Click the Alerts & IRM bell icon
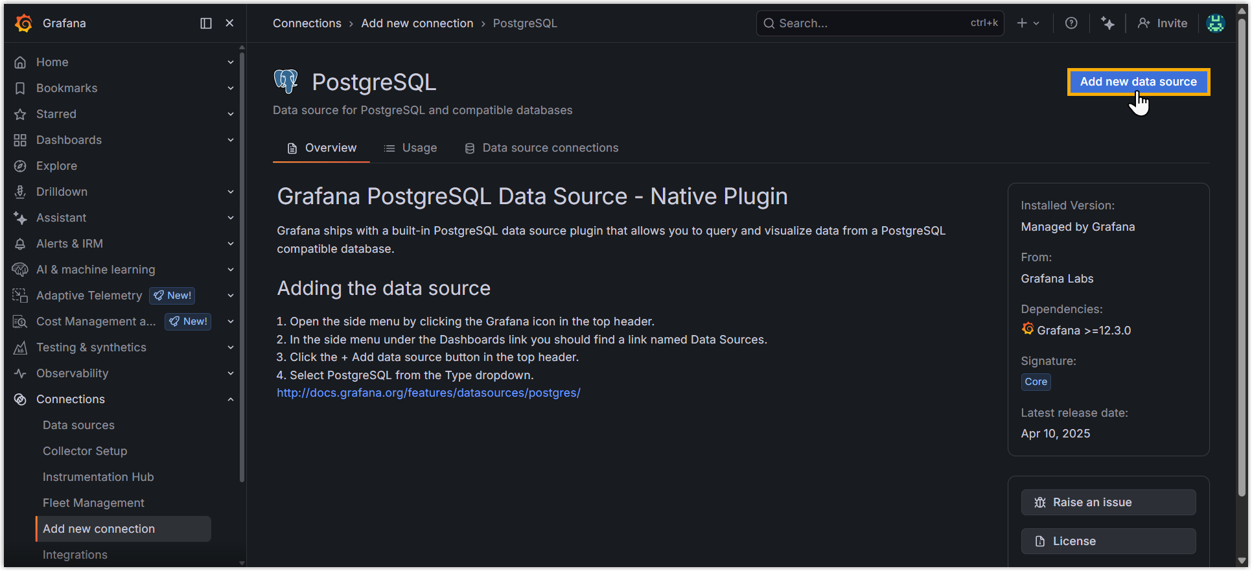The image size is (1252, 571). coord(20,244)
